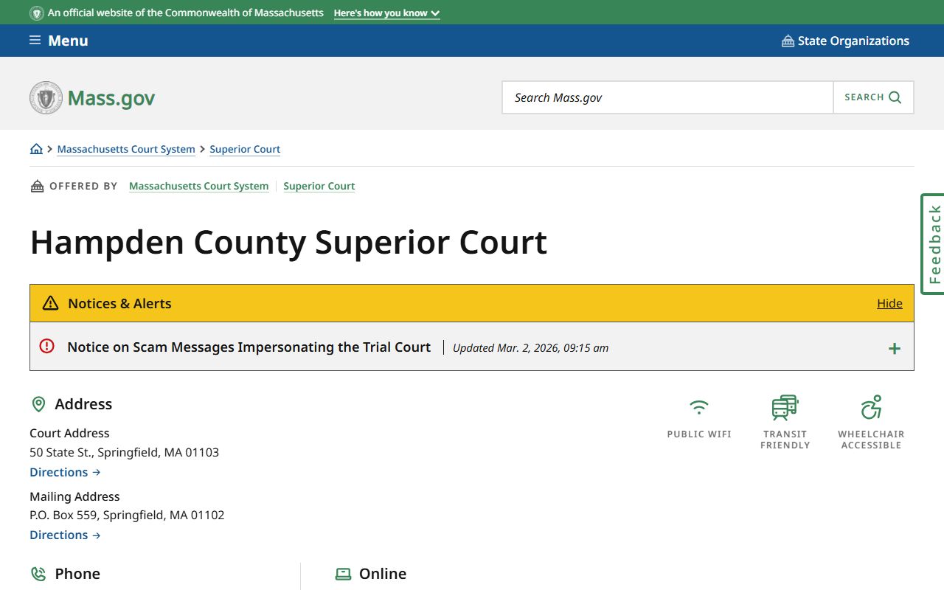Click the warning triangle alert icon
The image size is (944, 590).
tap(50, 303)
